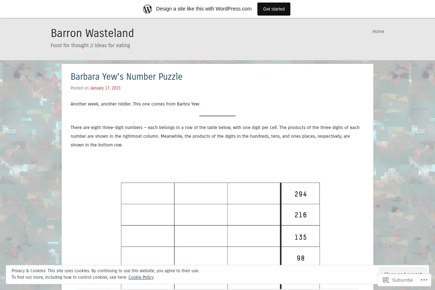Follow the January 17, 2021 date link
This screenshot has width=435, height=290.
105,88
